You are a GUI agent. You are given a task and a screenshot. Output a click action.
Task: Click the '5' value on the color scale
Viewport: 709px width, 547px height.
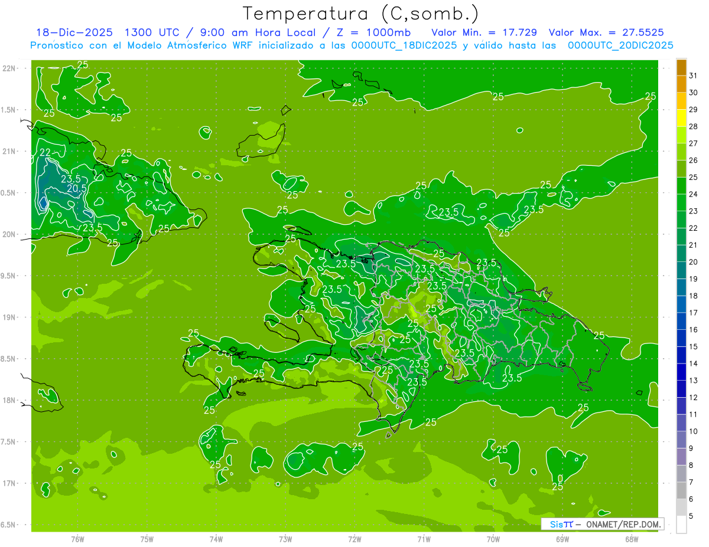coord(691,516)
